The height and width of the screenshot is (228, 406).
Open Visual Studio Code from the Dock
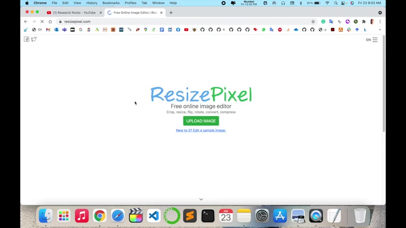coord(154,216)
